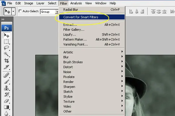Enable the Auto-Select checkbox
Image resolution: width=175 pixels, height=116 pixels.
click(x=20, y=11)
